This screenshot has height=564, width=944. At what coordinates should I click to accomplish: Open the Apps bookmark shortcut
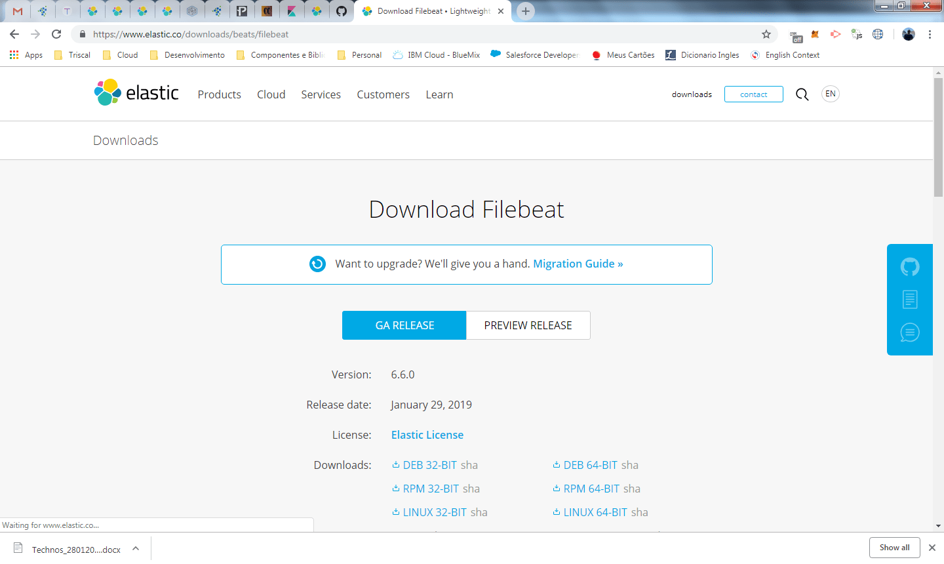[x=26, y=55]
